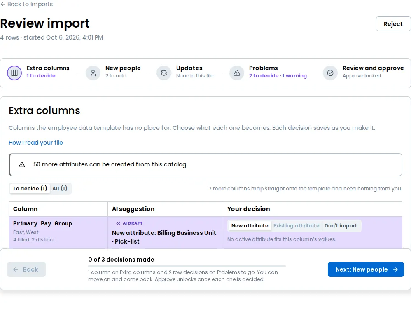Viewport: 411px width, 335px height.
Task: Click '7 more columns map straight' note
Action: coord(305,188)
